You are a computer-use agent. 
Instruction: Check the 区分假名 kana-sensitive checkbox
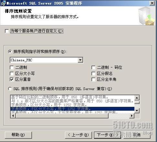click(93, 74)
